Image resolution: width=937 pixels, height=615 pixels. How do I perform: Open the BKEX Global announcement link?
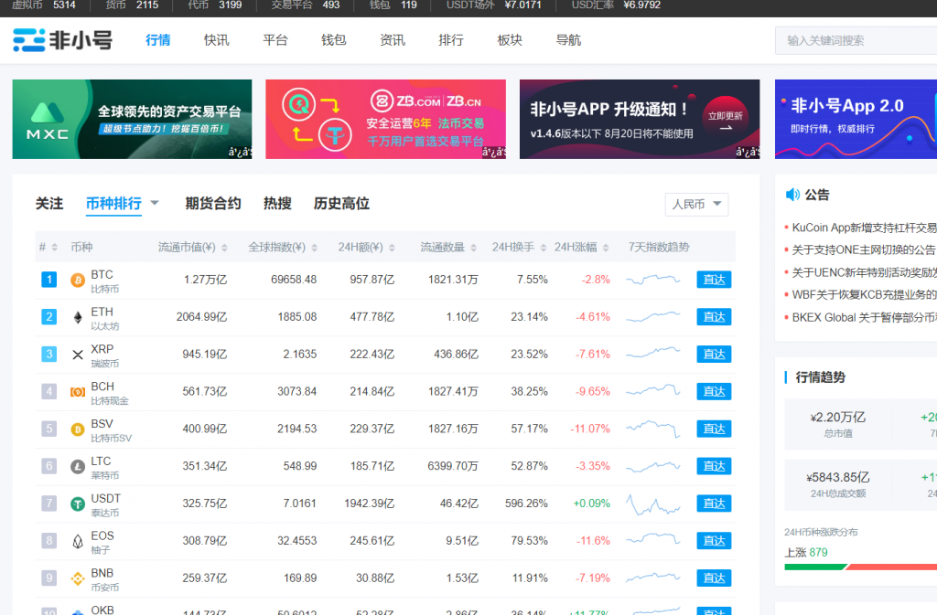click(864, 317)
